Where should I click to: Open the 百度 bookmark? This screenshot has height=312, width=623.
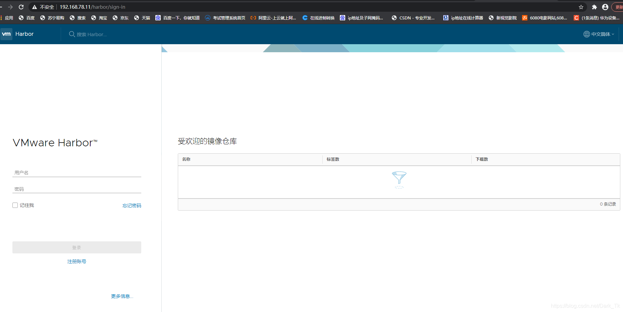pyautogui.click(x=27, y=18)
